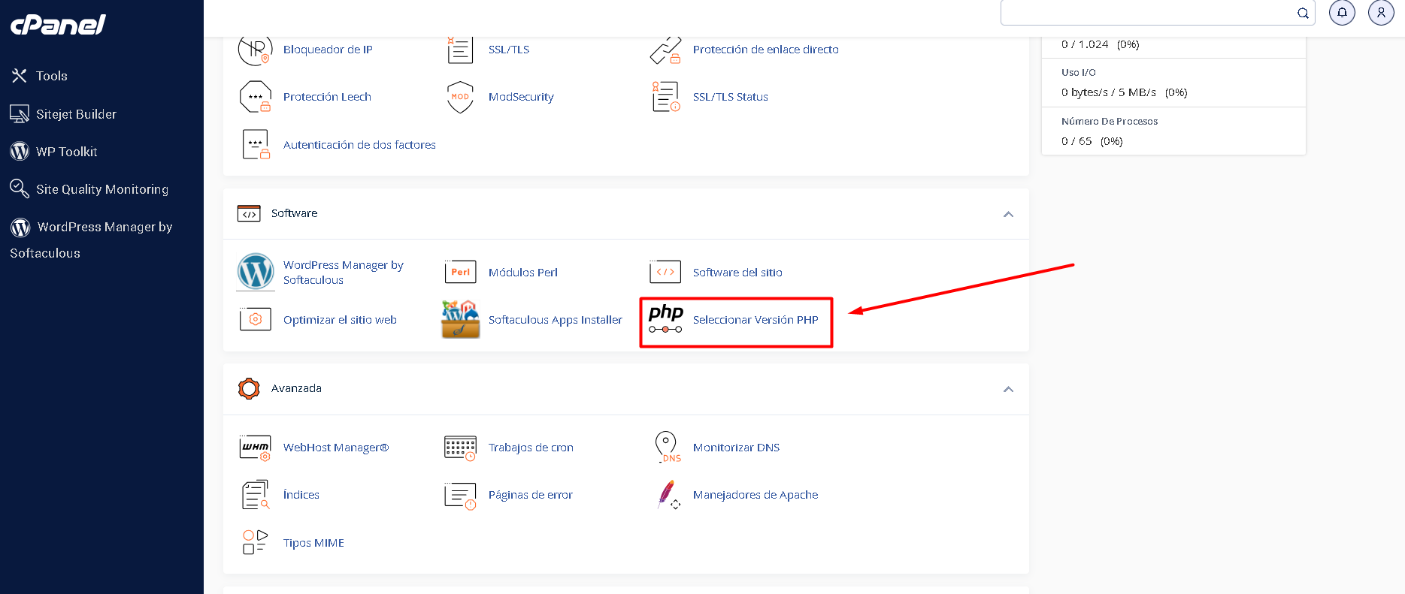This screenshot has height=594, width=1405.
Task: Click the Número De Procesos statistic
Action: 1173,131
